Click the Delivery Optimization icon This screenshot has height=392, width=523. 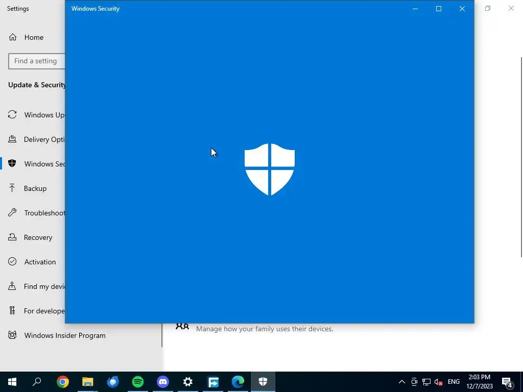[x=12, y=139]
